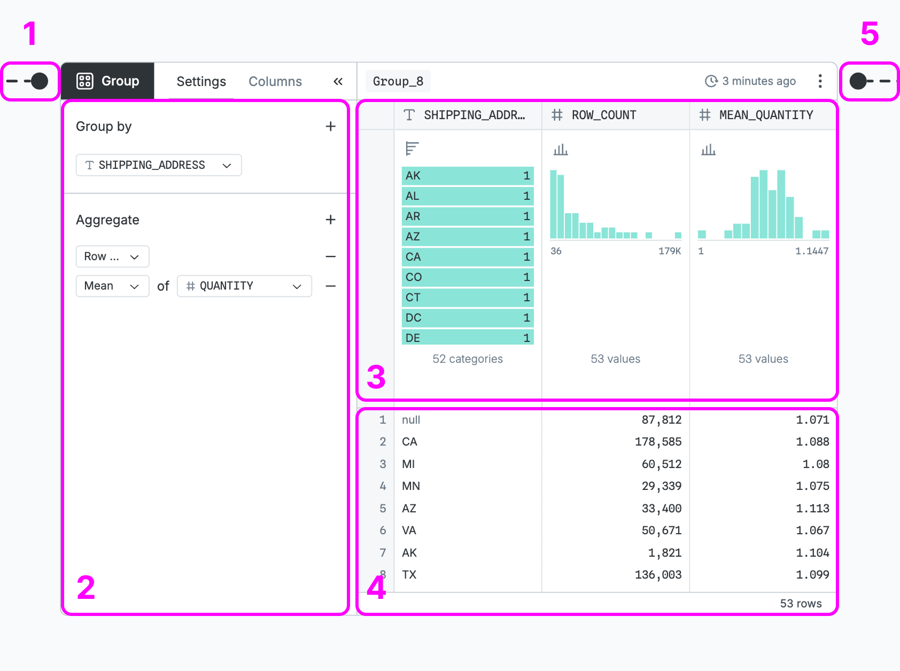This screenshot has height=671, width=900.
Task: Click the category chart icon under SHIPPING_ADDR
Action: pyautogui.click(x=412, y=149)
